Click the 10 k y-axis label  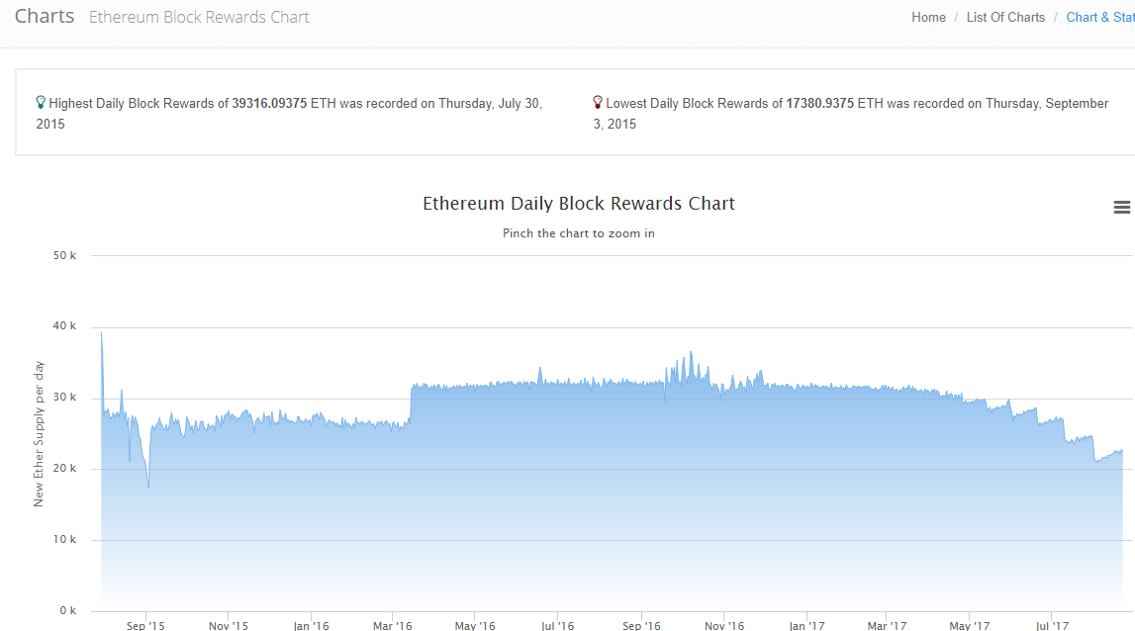(x=64, y=539)
